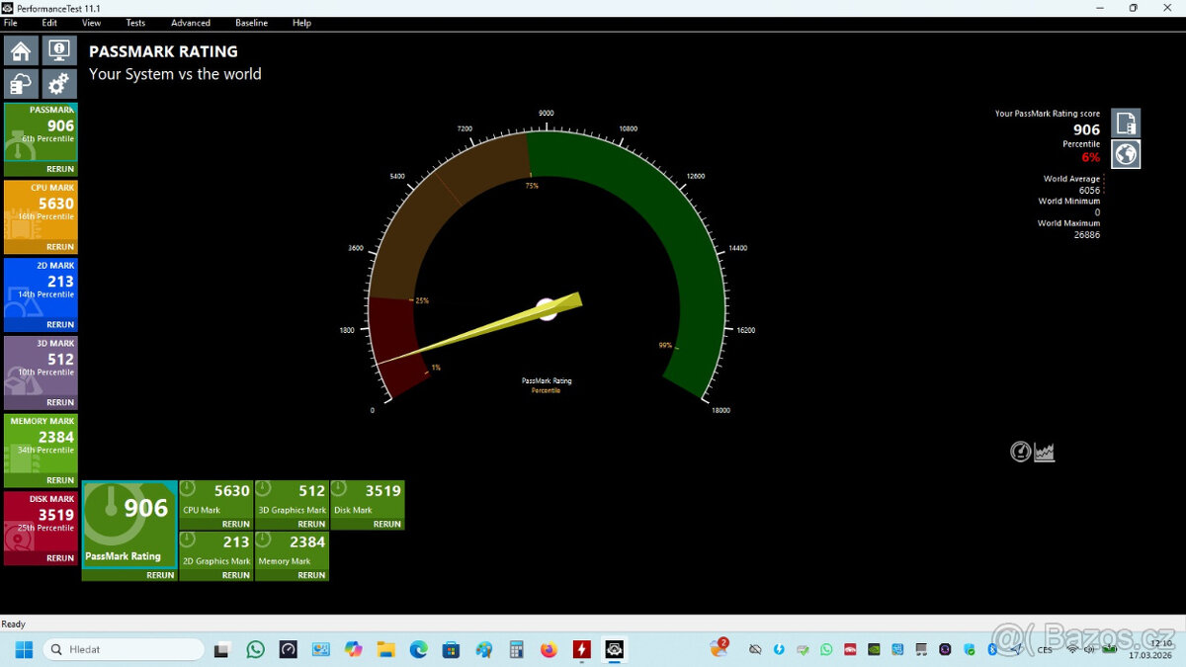Open the Windows Start menu
Viewport: 1186px width, 667px height.
[x=24, y=649]
